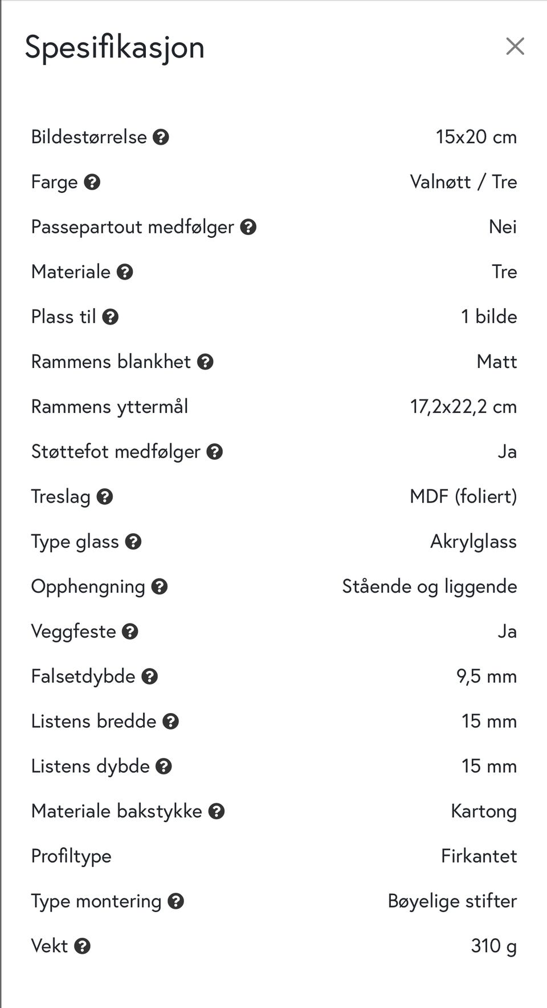Click the Vekt help icon

click(83, 946)
